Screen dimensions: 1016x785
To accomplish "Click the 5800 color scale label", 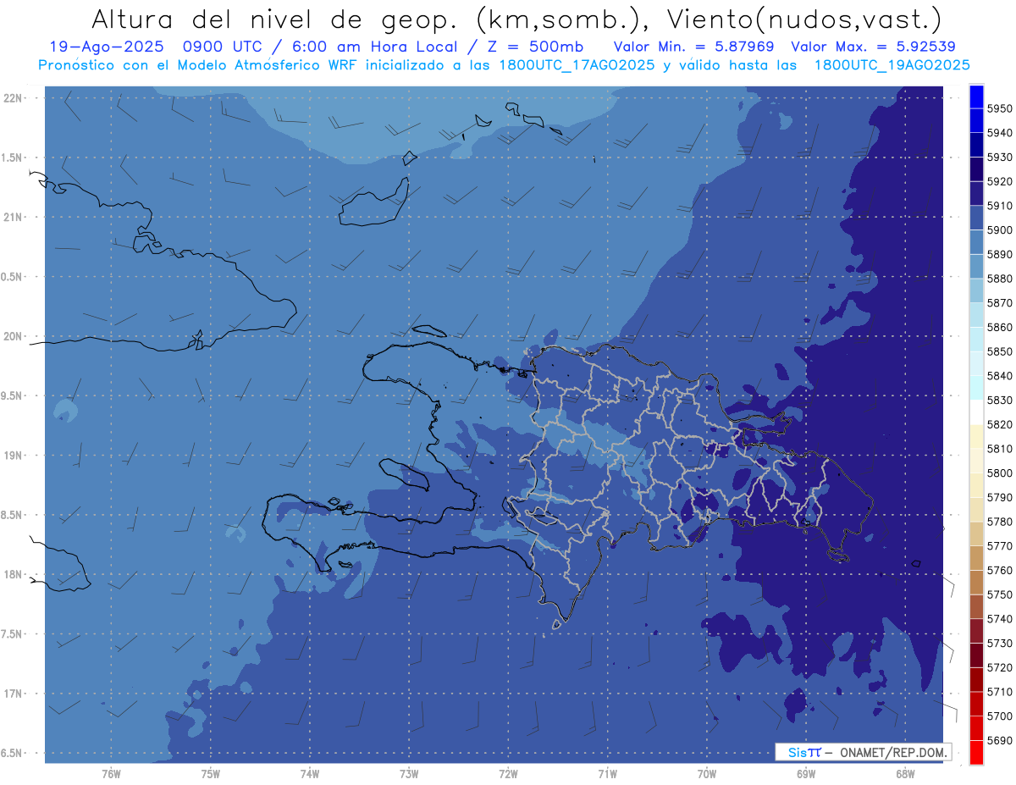I will tap(999, 473).
